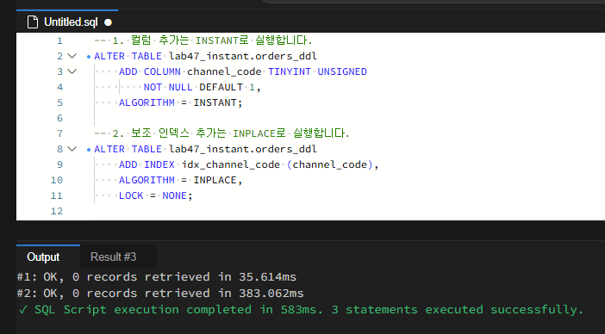Click the file icon on Untitled.sql tab
Viewport: 605px width, 334px height.
coord(33,22)
